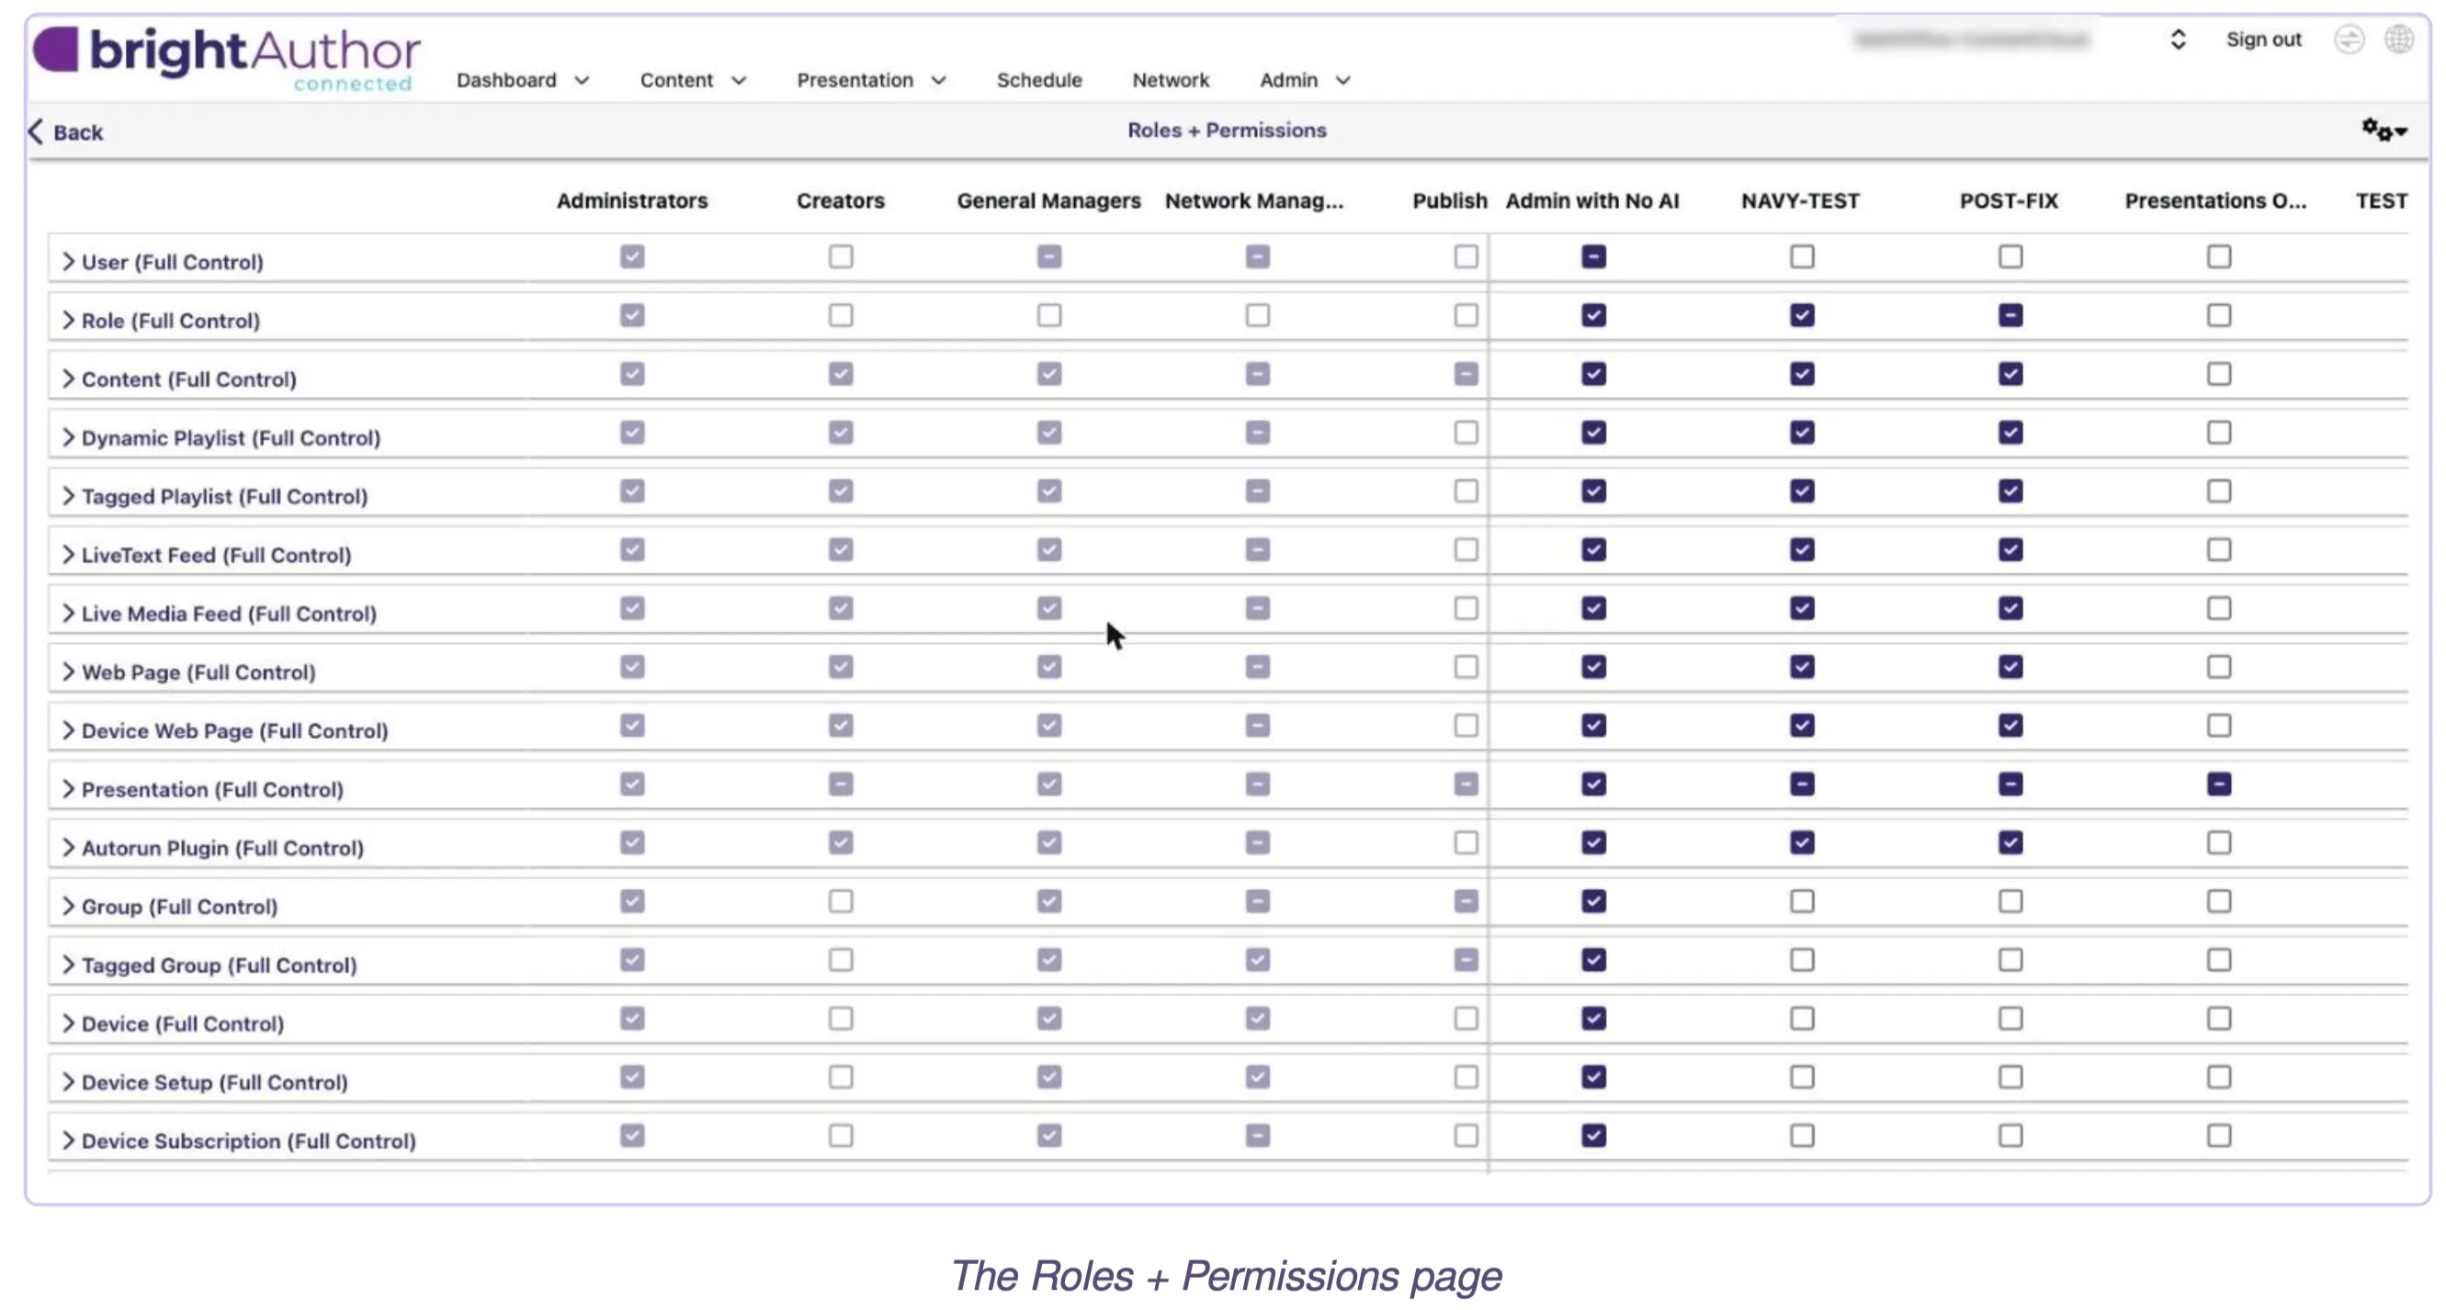
Task: Open the Admin dropdown menu
Action: click(x=1305, y=81)
